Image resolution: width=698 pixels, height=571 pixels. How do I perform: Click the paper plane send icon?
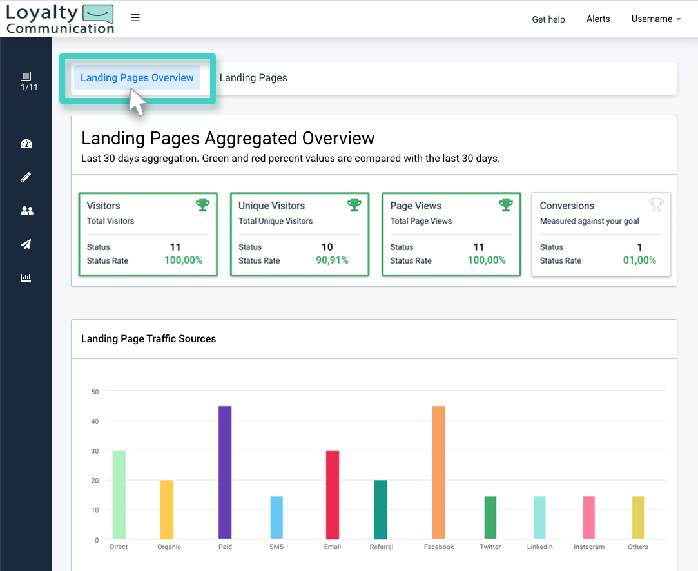26,244
